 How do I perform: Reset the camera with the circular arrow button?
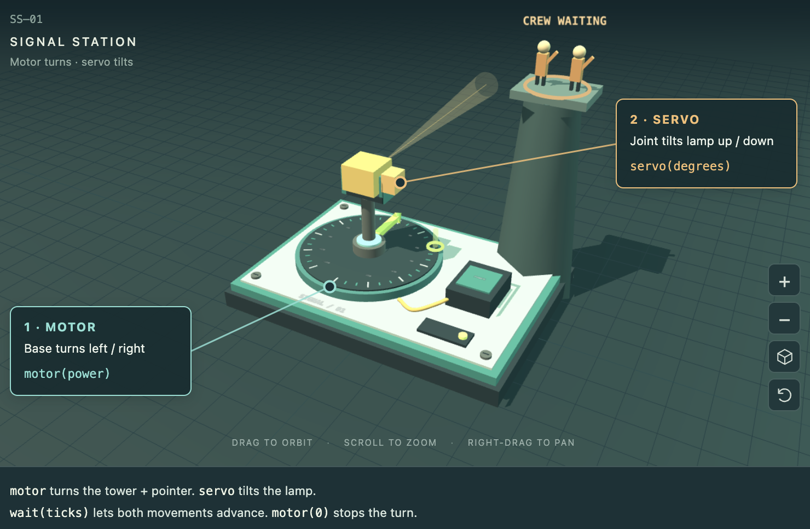click(x=784, y=395)
